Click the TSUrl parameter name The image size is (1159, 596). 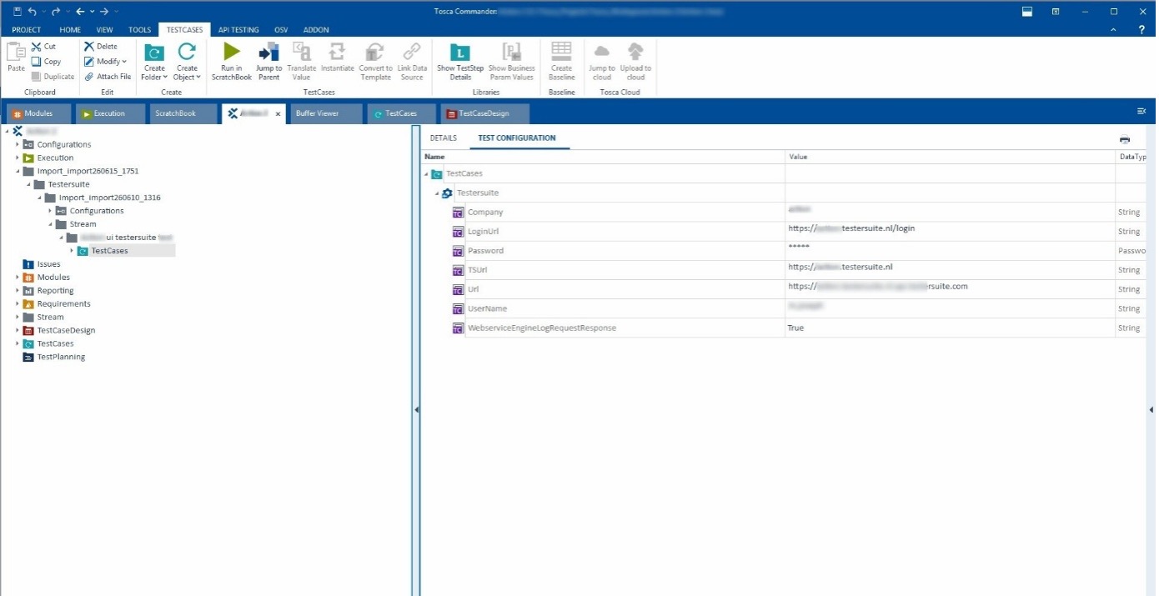pyautogui.click(x=479, y=270)
